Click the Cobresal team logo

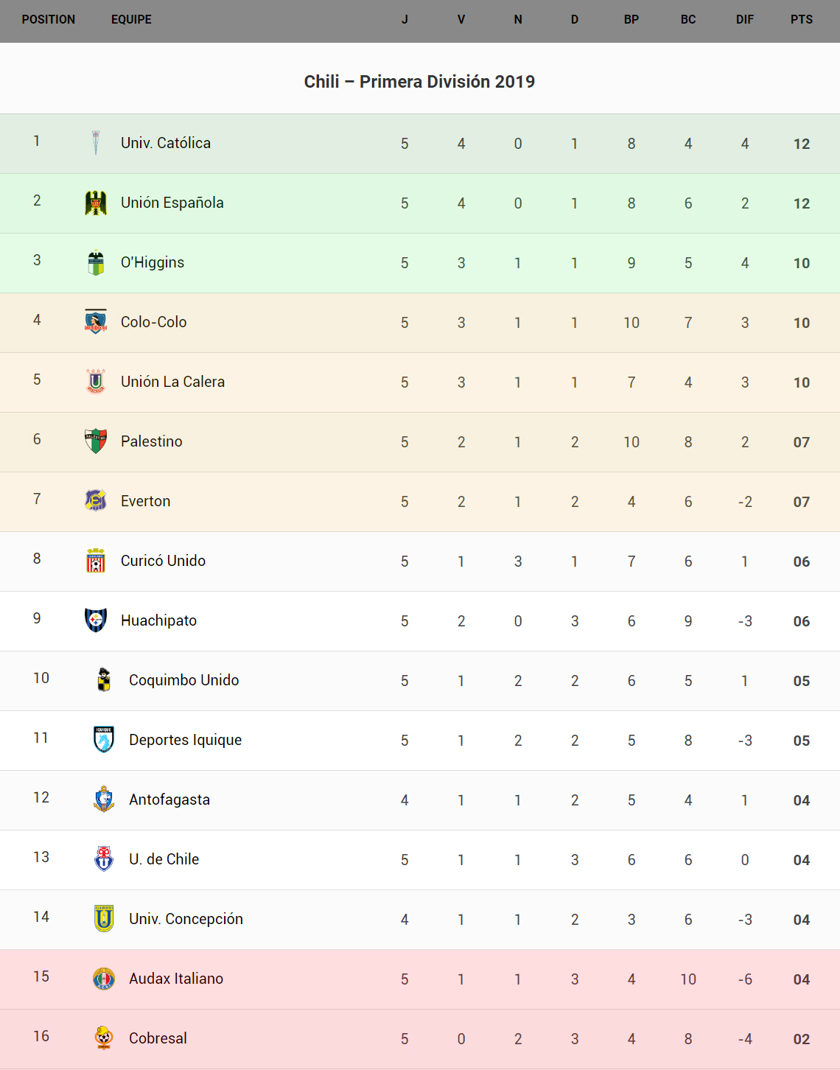[104, 1038]
